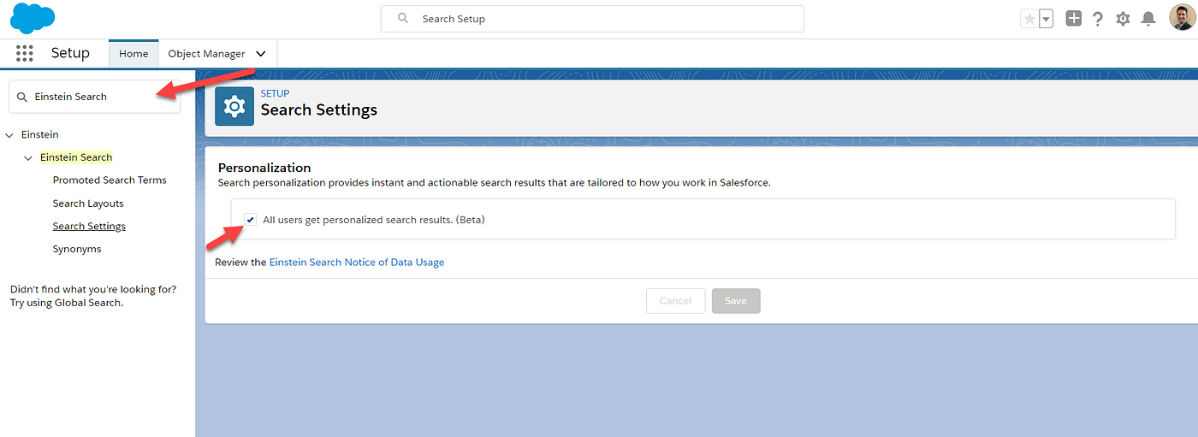The width and height of the screenshot is (1198, 437).
Task: Open the Setup gear menu icon
Action: [1123, 19]
